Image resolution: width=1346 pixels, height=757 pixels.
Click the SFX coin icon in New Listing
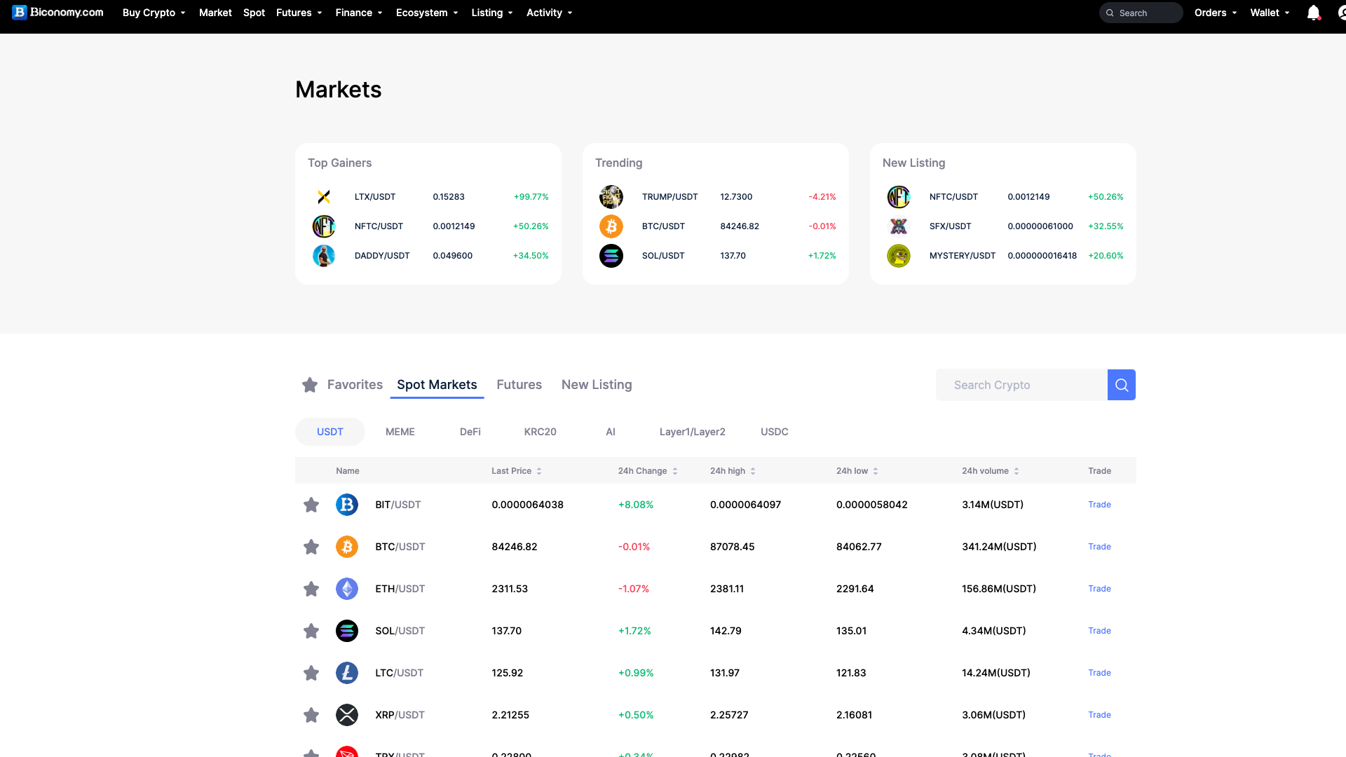coord(899,226)
